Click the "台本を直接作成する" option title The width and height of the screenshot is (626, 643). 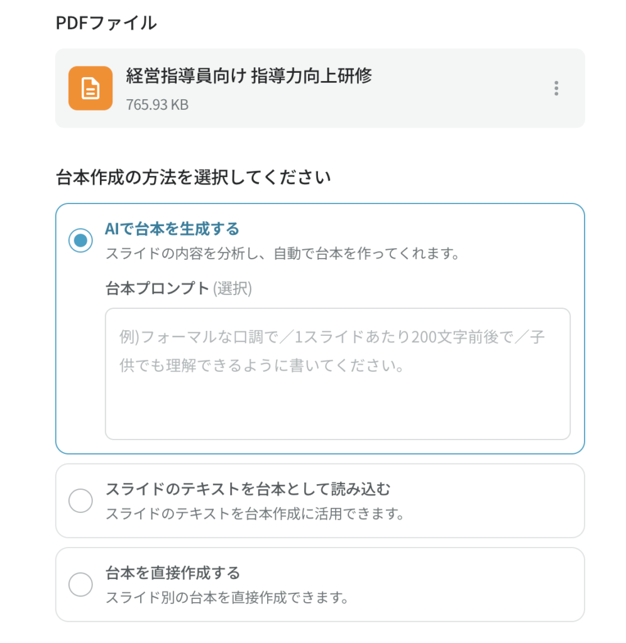173,573
